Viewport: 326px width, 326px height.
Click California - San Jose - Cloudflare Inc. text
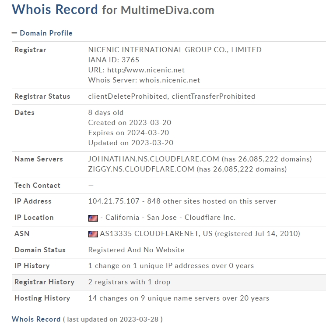(171, 217)
